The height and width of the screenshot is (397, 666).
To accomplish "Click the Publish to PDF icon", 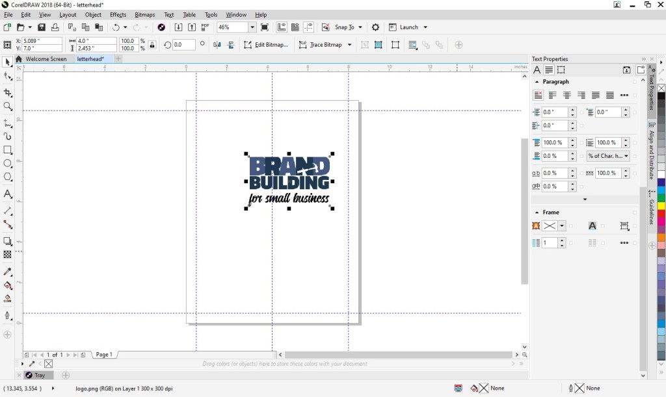I will coord(206,27).
